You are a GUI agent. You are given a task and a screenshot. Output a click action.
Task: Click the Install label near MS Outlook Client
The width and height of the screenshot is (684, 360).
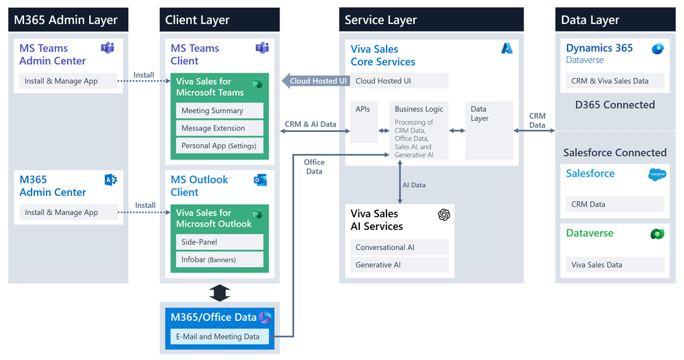pyautogui.click(x=145, y=205)
